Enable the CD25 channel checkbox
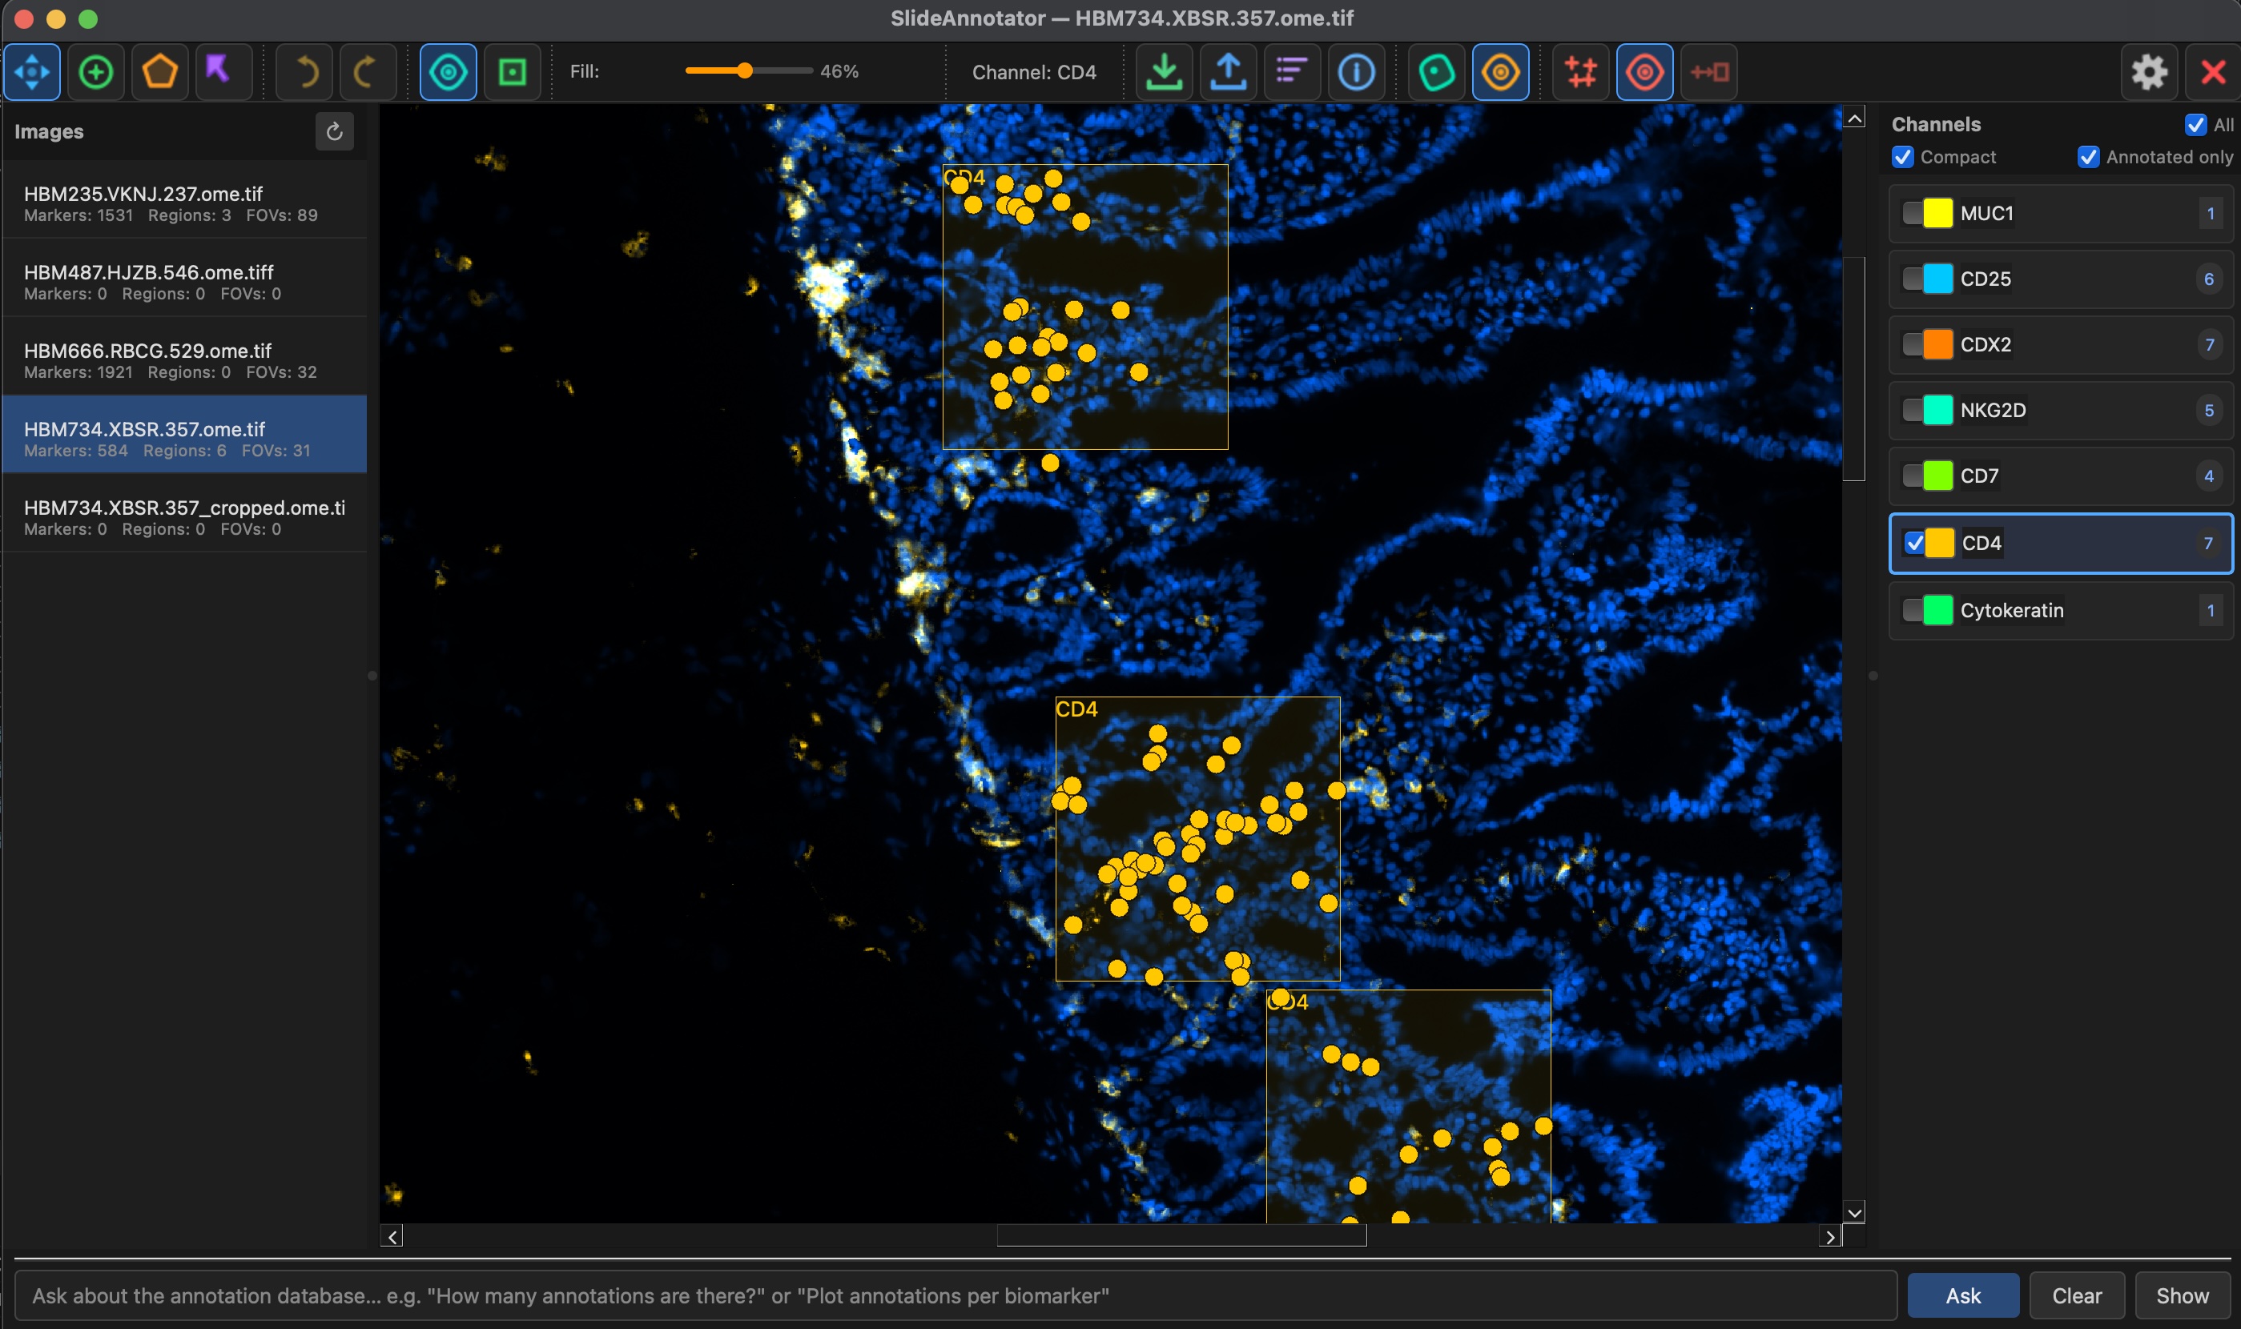 [x=1911, y=279]
